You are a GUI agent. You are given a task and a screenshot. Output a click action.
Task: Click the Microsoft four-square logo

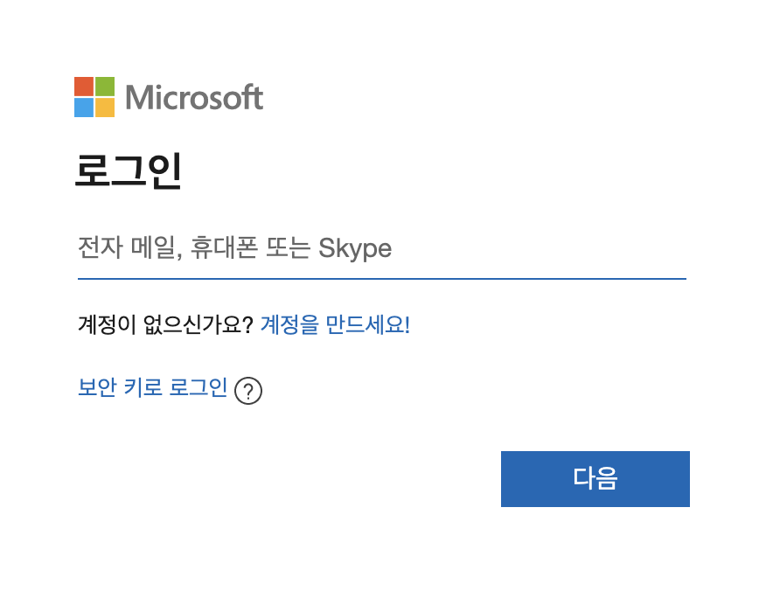[94, 94]
